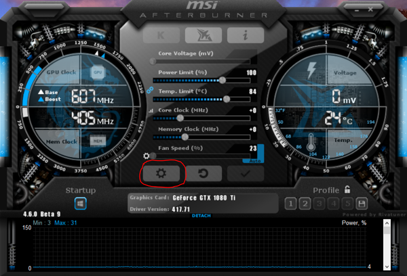Launch Kombustor with the K button
Viewport: 407px width, 276px height.
161,35
